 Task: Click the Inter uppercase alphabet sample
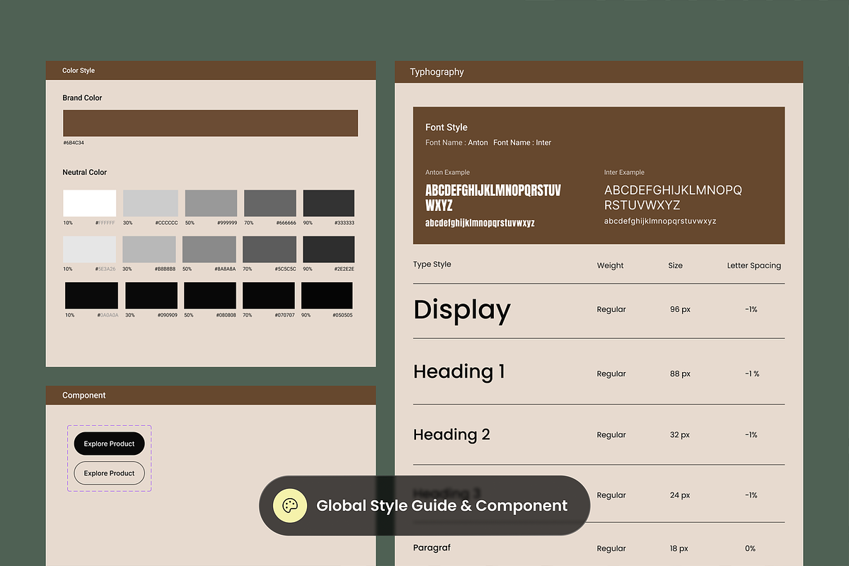673,197
